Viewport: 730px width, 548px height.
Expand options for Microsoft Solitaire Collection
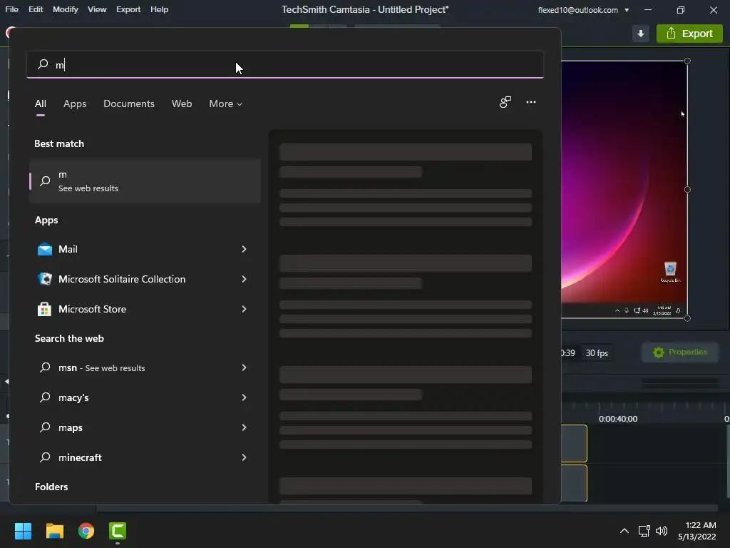click(244, 279)
